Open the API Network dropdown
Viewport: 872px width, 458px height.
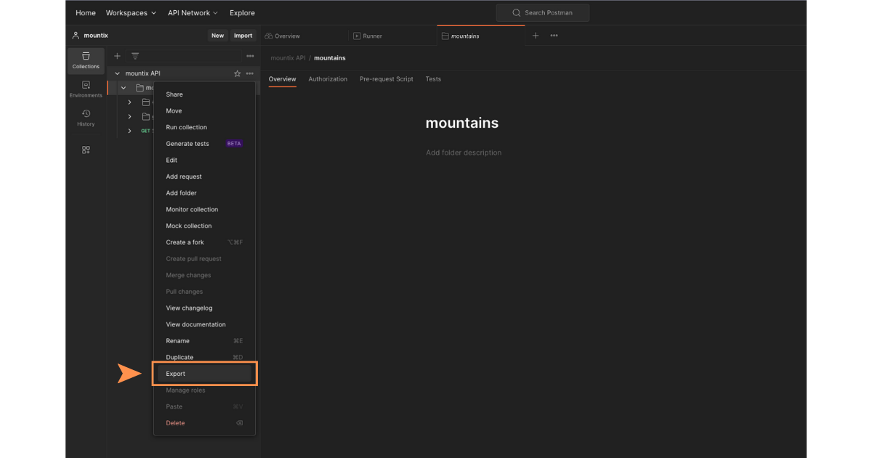tap(193, 13)
